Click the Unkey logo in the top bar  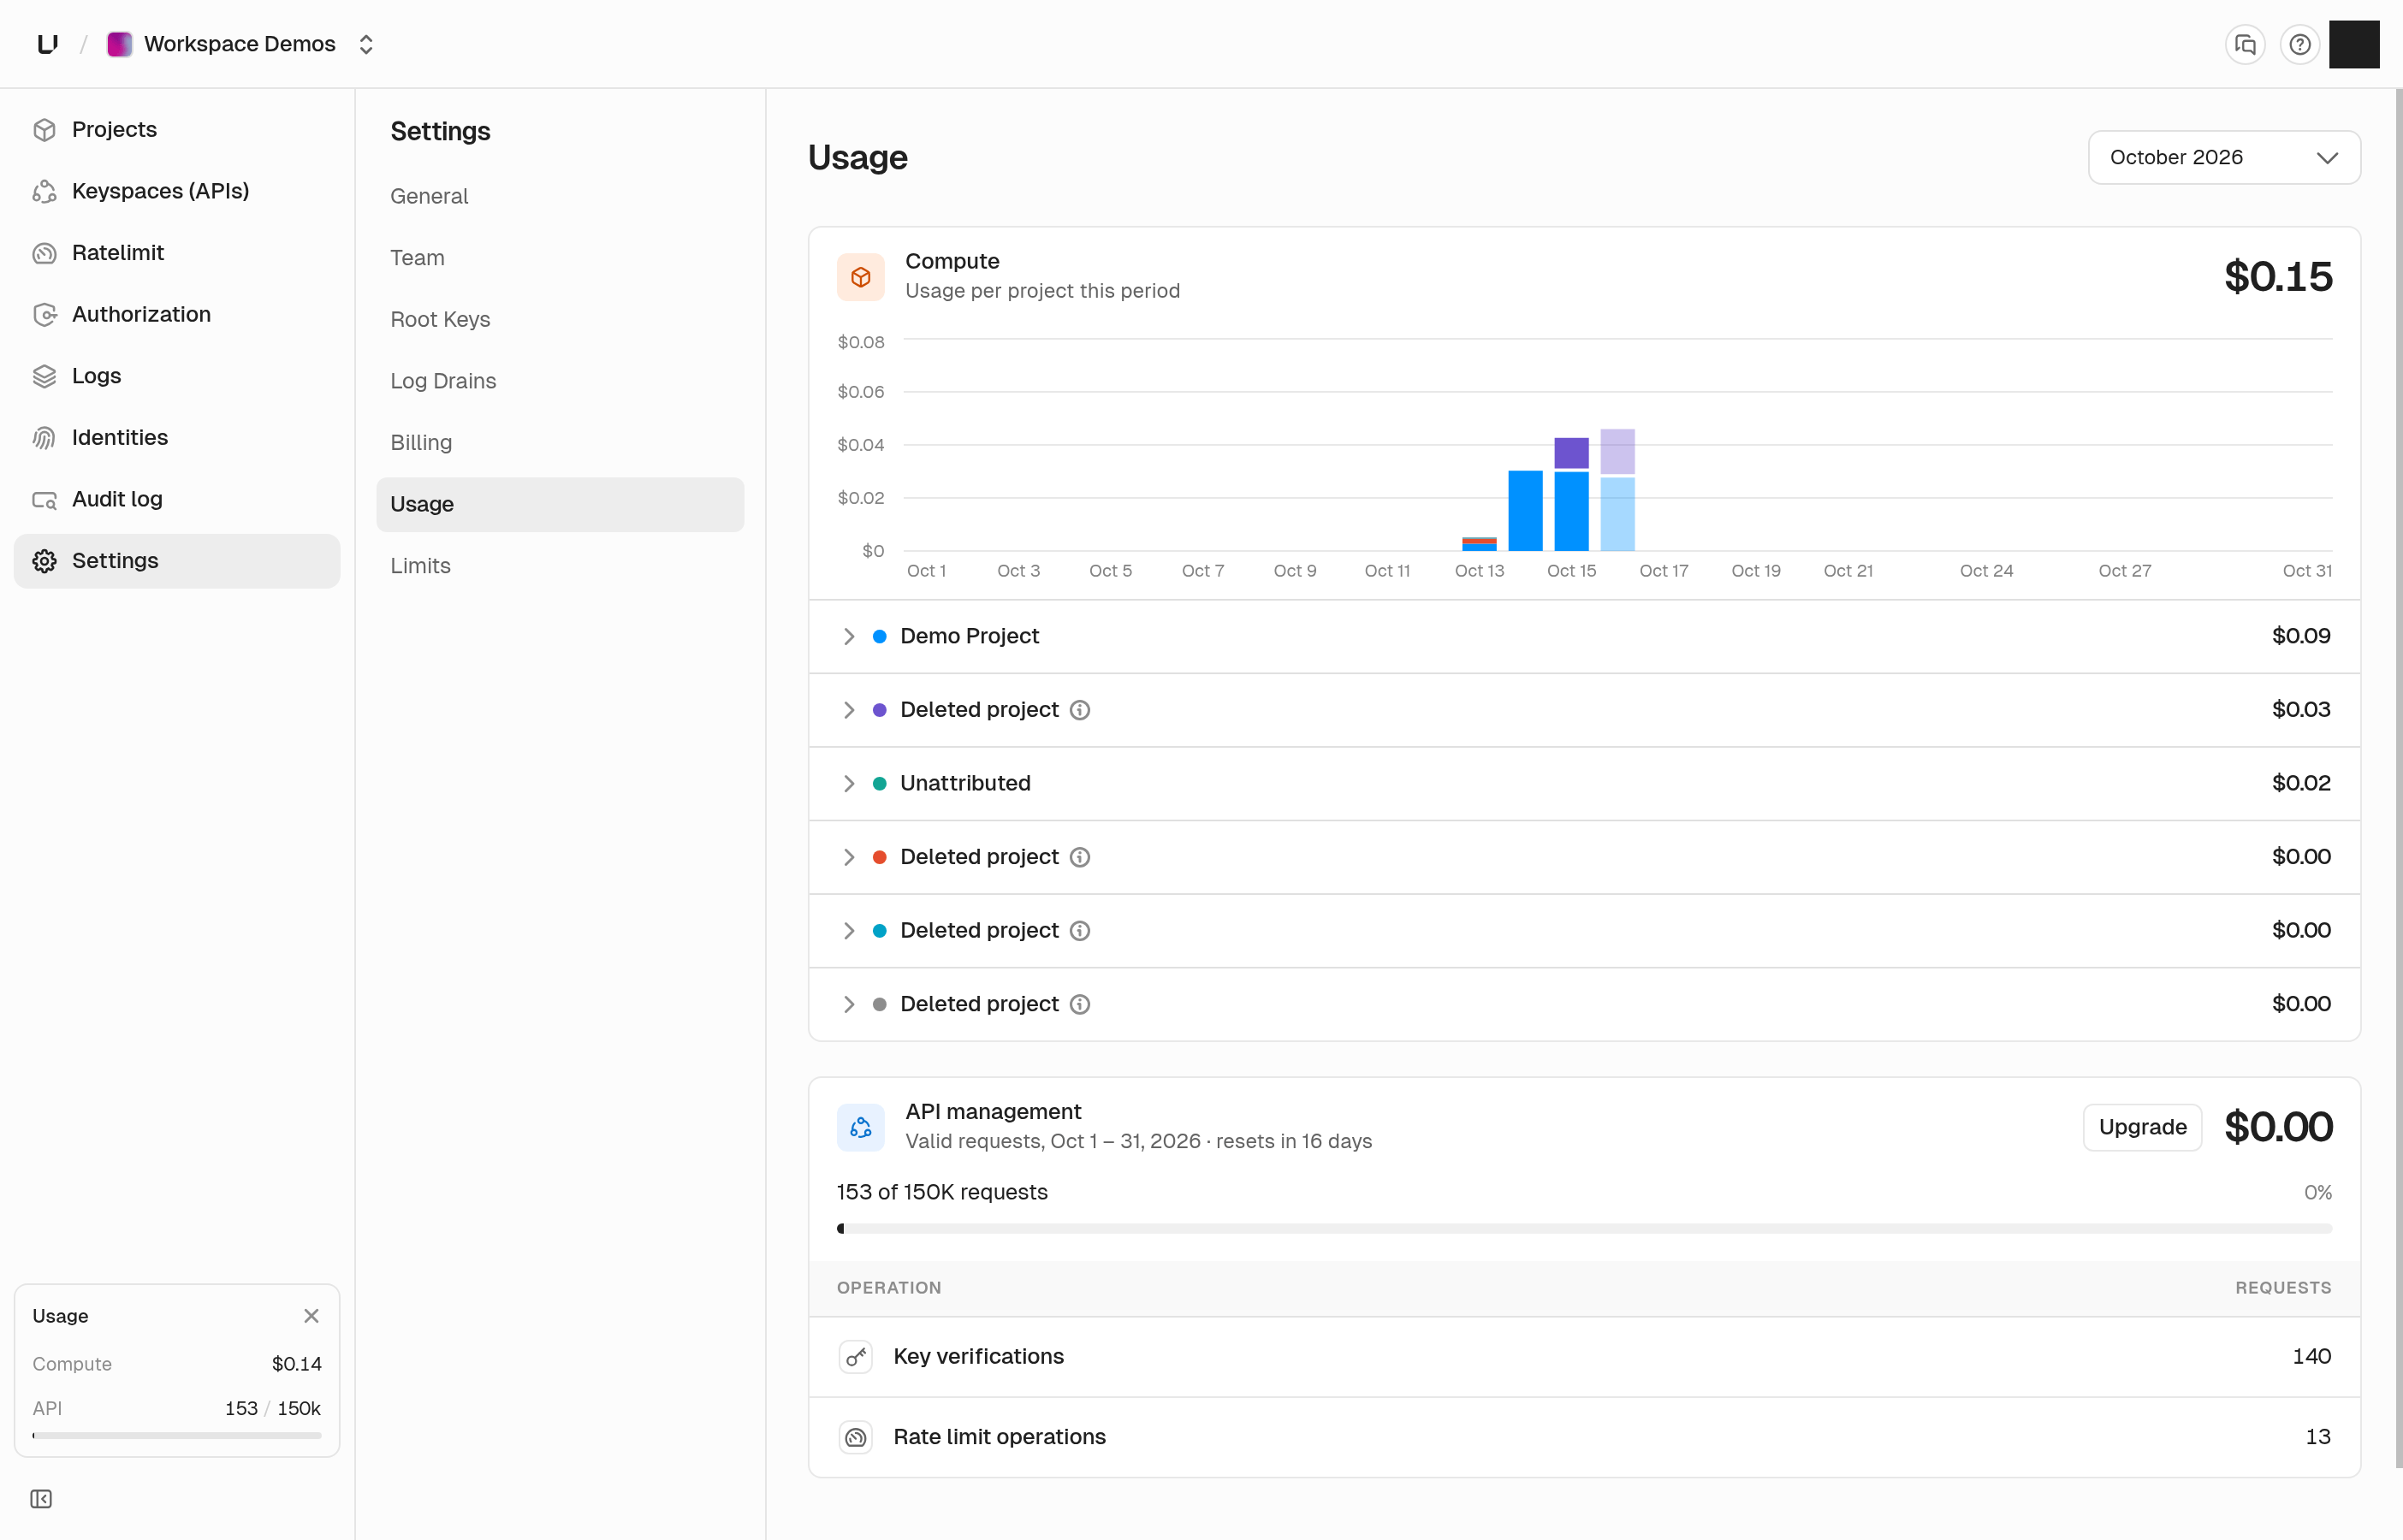coord(47,44)
